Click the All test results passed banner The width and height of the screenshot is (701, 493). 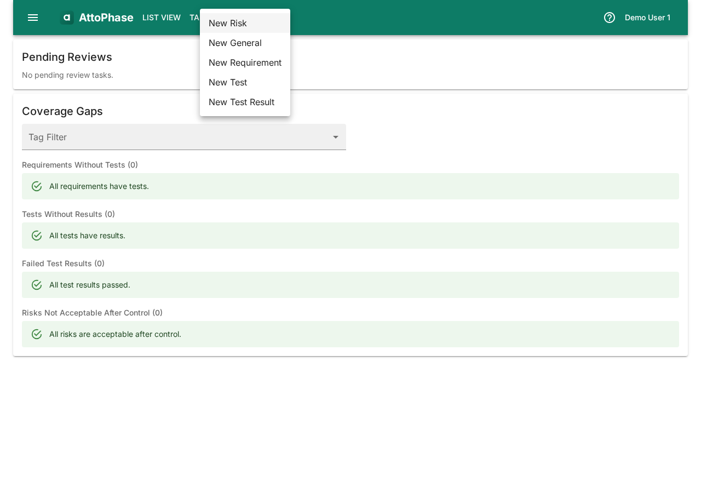[x=350, y=284]
